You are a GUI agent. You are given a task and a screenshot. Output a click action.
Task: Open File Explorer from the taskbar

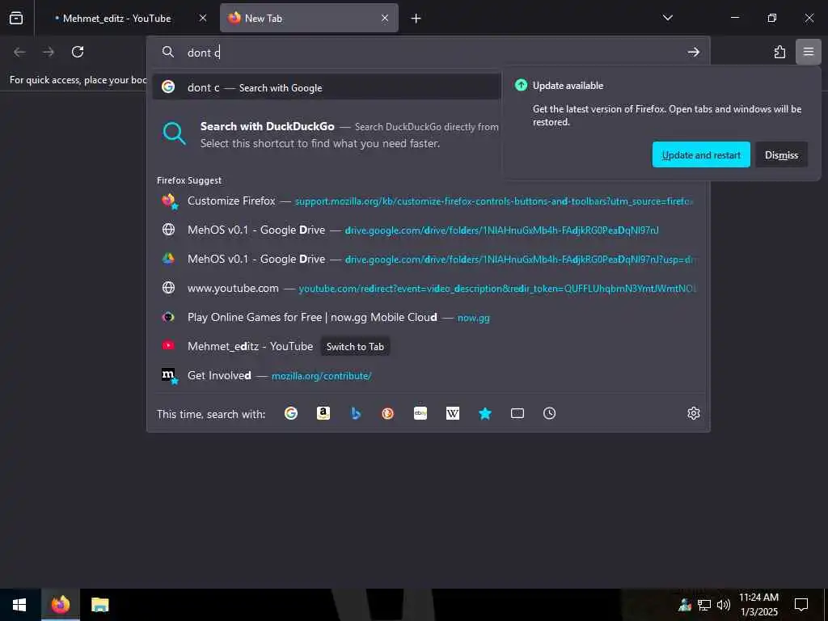[99, 605]
